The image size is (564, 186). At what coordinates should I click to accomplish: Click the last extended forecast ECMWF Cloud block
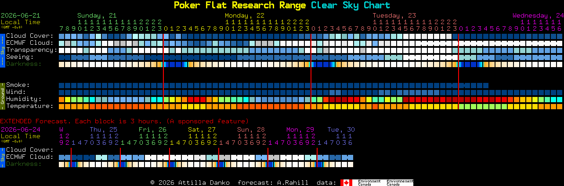351,157
